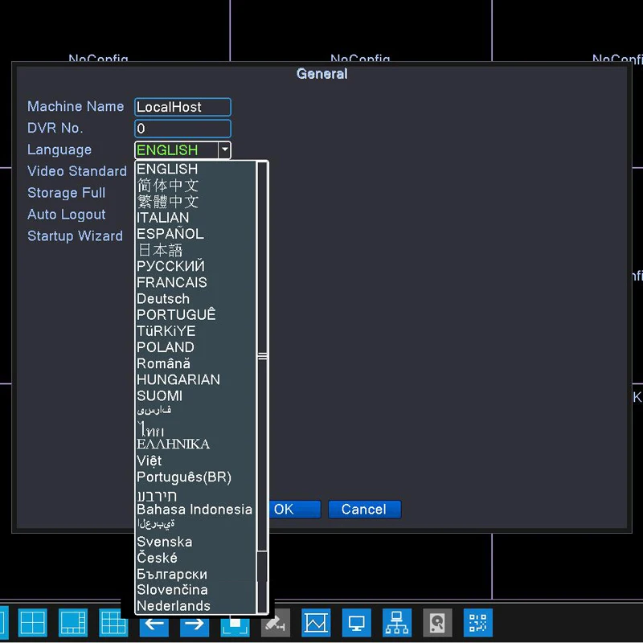Click the Startup Wizard label

click(x=75, y=235)
